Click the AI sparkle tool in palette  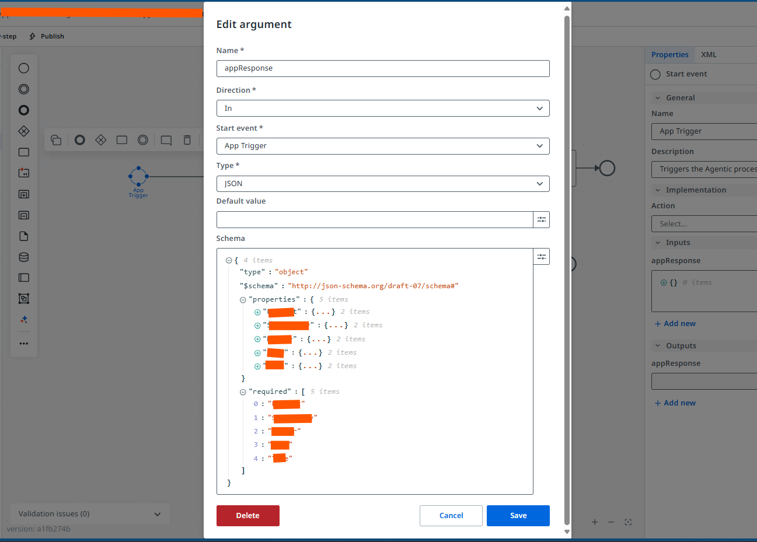point(24,320)
